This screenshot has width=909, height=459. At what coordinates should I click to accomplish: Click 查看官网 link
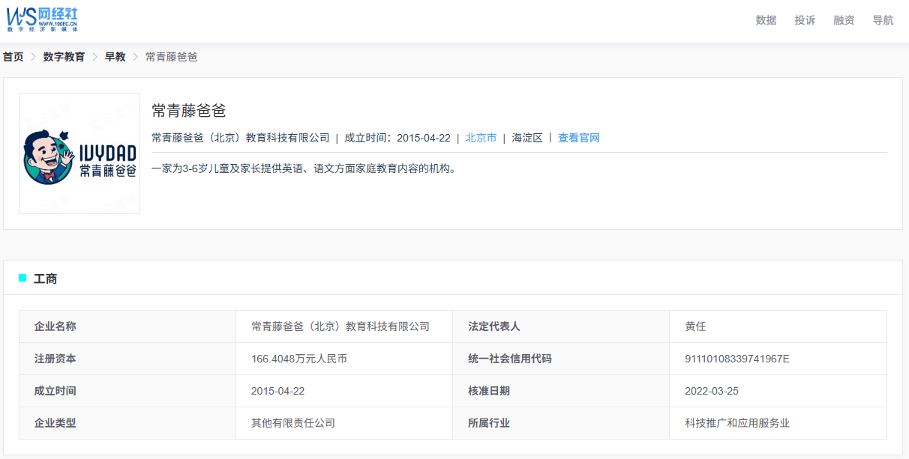coord(579,138)
